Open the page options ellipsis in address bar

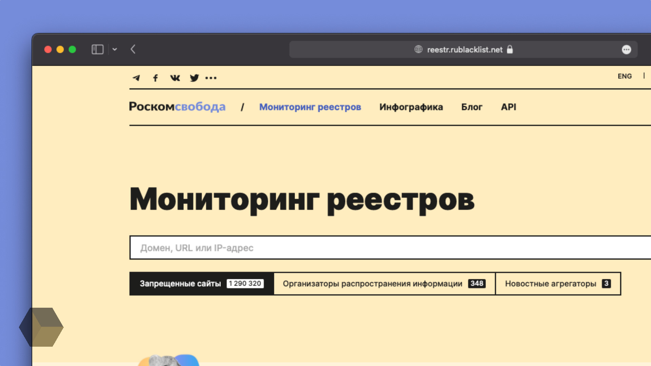point(626,50)
